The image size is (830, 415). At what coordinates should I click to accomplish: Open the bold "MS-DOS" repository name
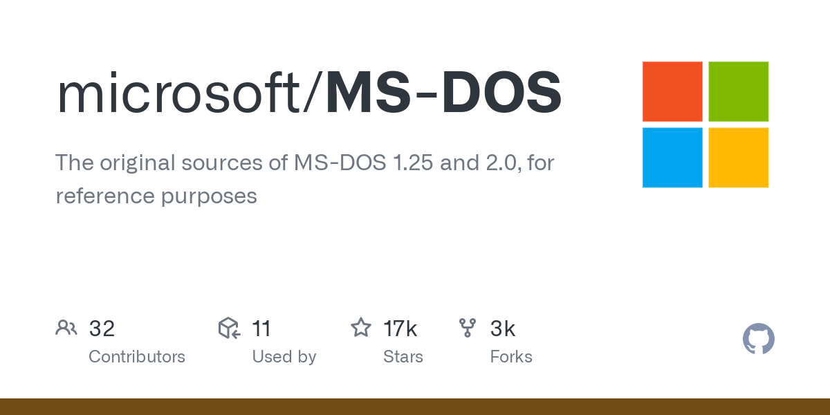[443, 93]
